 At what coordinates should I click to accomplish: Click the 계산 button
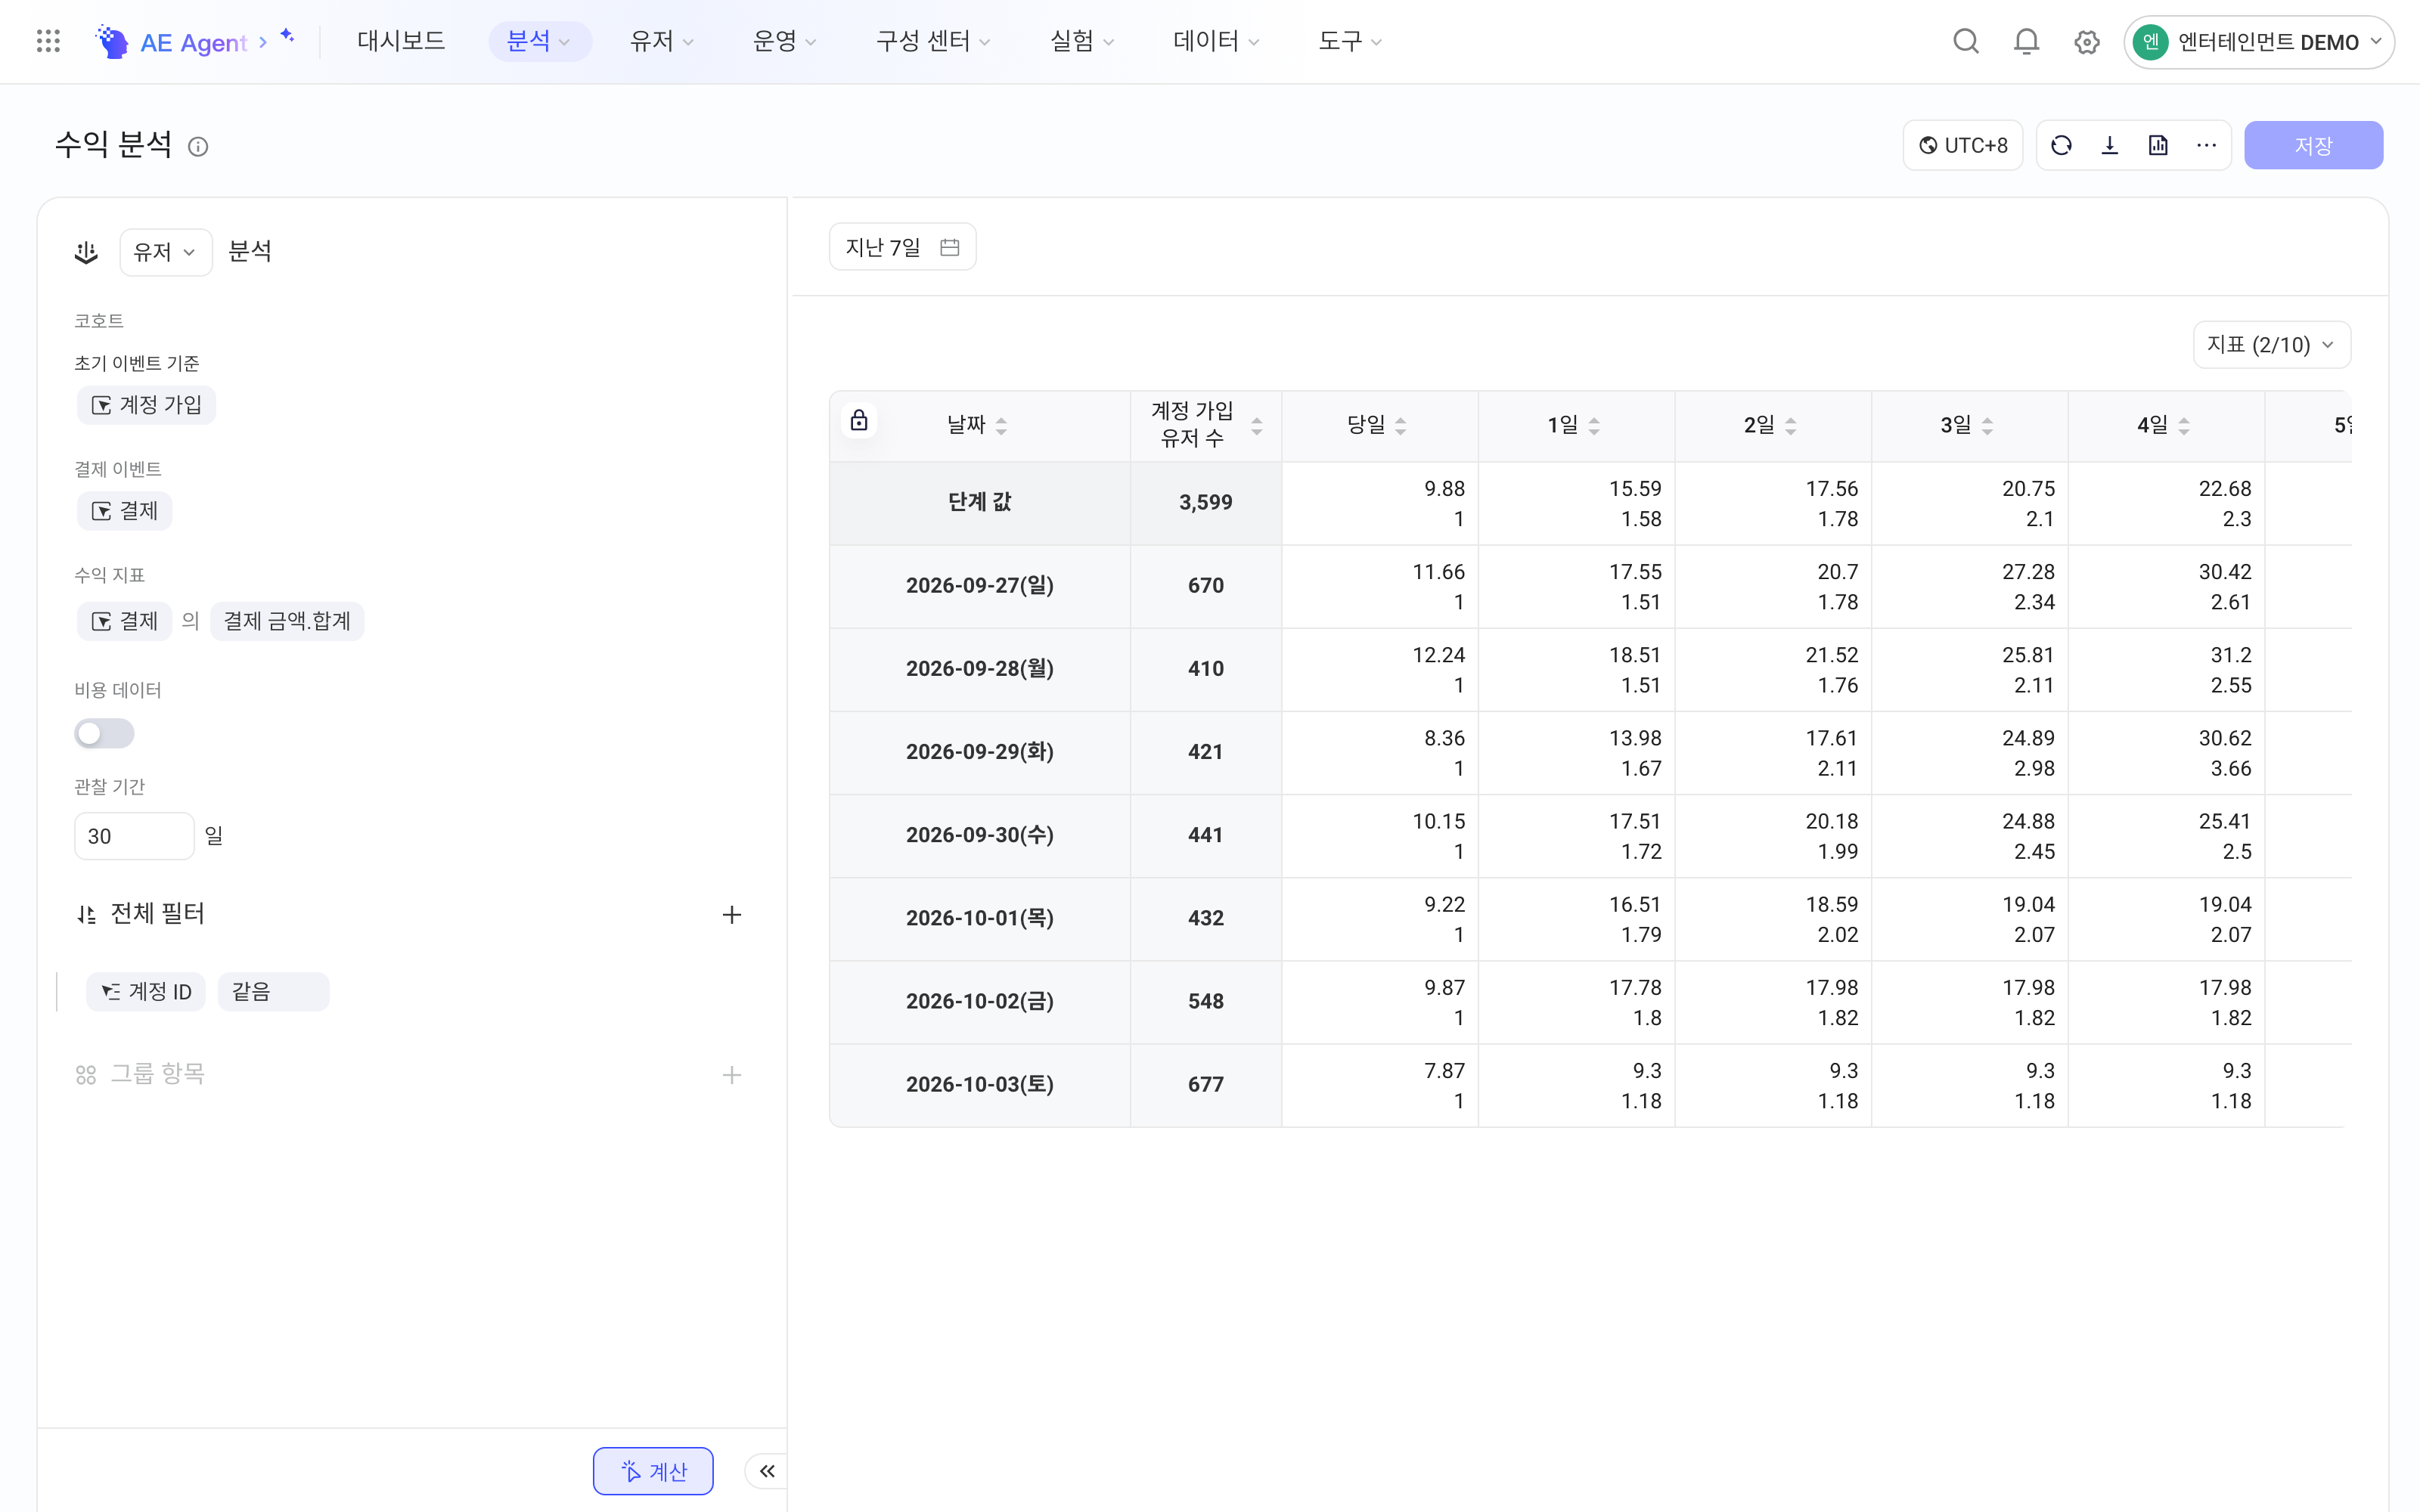653,1470
